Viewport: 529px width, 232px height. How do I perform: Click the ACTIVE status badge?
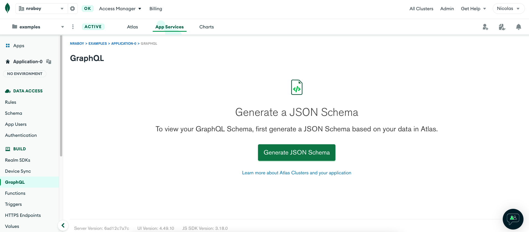[93, 27]
